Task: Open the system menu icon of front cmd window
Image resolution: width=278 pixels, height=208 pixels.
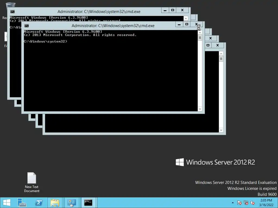Action: pyautogui.click(x=27, y=26)
